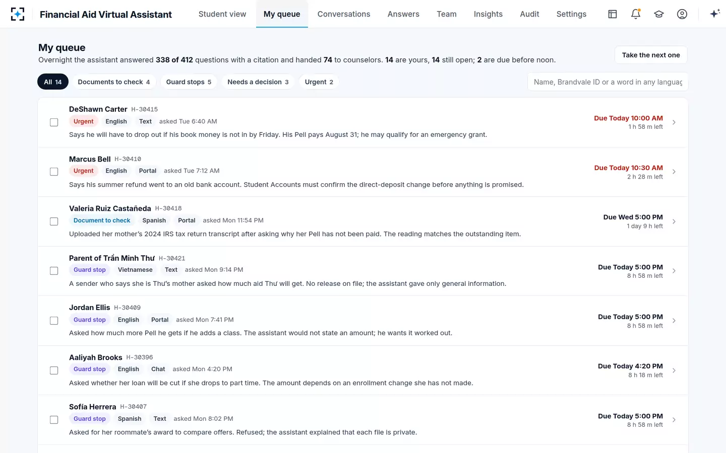Click the graduation cap icon
Screen dimensions: 726x453
pyautogui.click(x=659, y=14)
